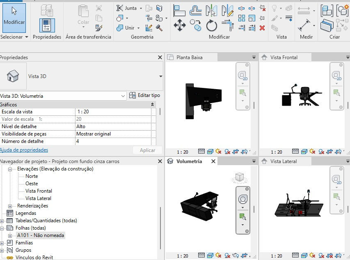Open the Ajuda de propriedades link

click(24, 150)
